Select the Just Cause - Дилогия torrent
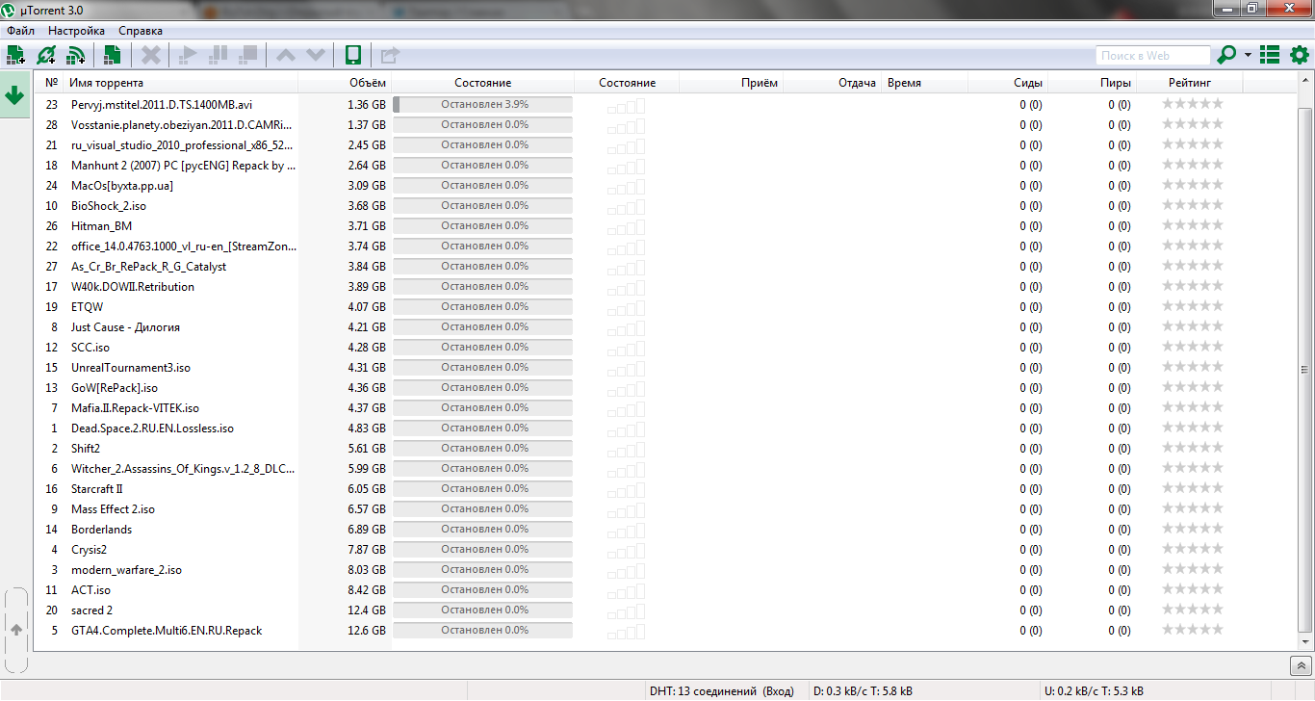The height and width of the screenshot is (701, 1315). point(125,326)
